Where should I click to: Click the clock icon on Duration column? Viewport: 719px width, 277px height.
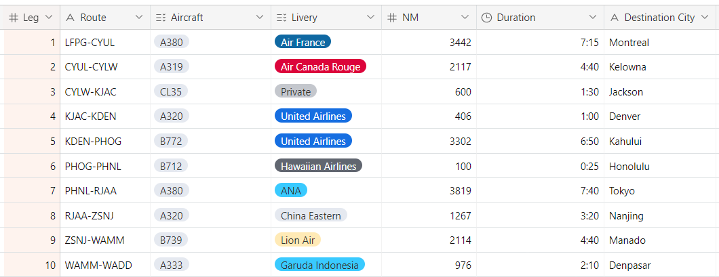(486, 18)
